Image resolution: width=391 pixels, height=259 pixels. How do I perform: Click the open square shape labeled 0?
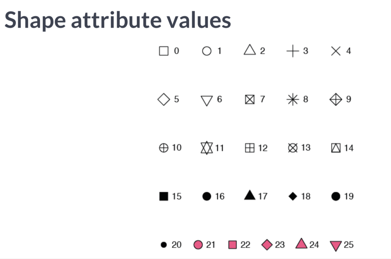coord(164,51)
